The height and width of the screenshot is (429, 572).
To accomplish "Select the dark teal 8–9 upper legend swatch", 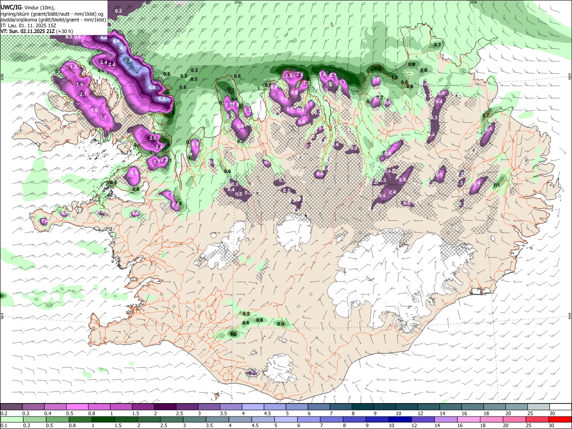I will (362, 407).
